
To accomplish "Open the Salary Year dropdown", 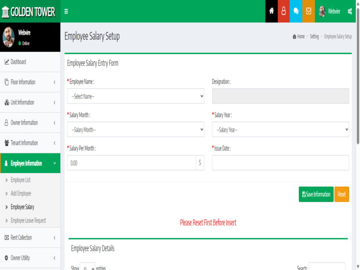I will point(280,130).
